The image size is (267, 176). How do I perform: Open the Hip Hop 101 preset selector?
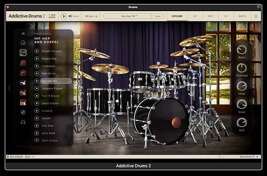pos(129,16)
